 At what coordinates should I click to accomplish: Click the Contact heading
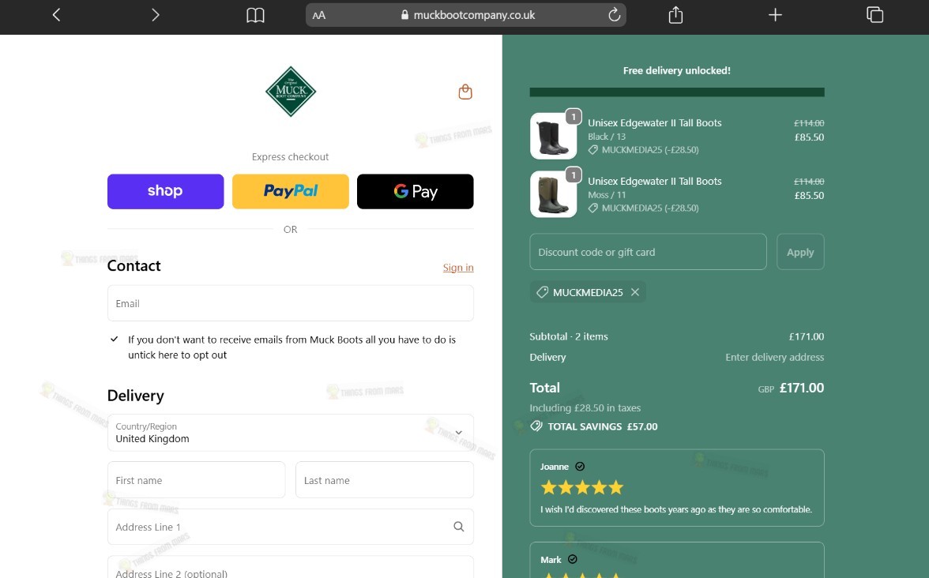pos(134,266)
